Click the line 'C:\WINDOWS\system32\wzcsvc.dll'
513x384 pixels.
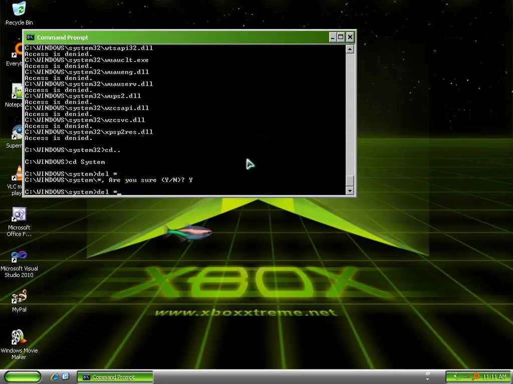pyautogui.click(x=85, y=120)
